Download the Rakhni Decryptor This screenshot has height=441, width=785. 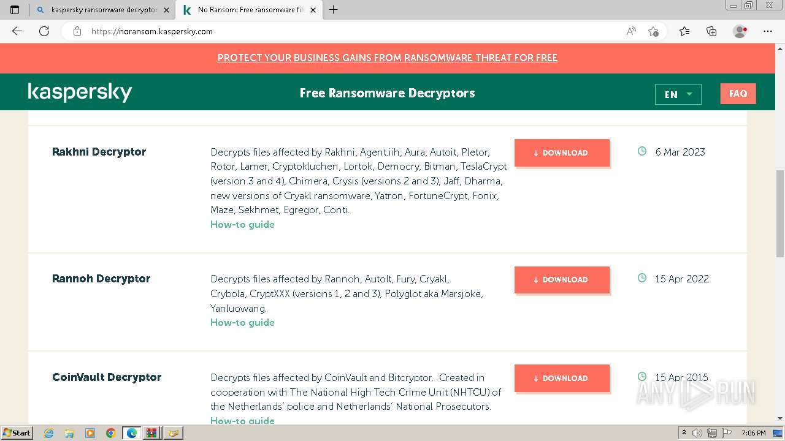[562, 153]
